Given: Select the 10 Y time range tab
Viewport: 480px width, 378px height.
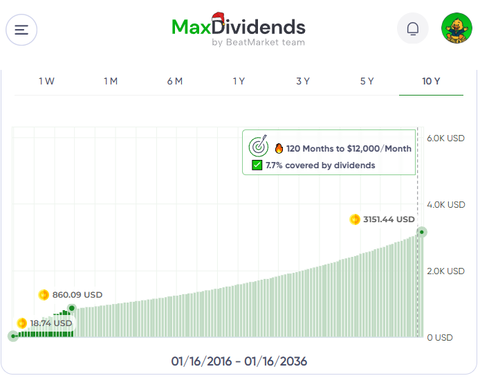Looking at the screenshot, I should 431,81.
